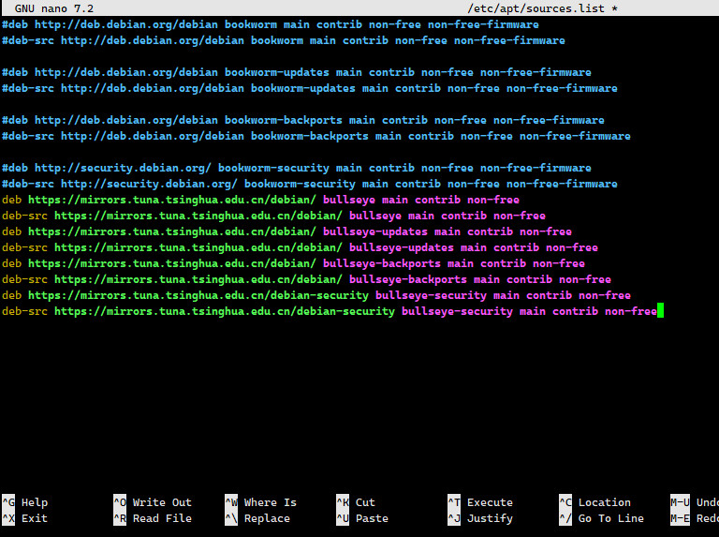The height and width of the screenshot is (537, 719).
Task: Click the ^X key hint
Action: point(8,518)
